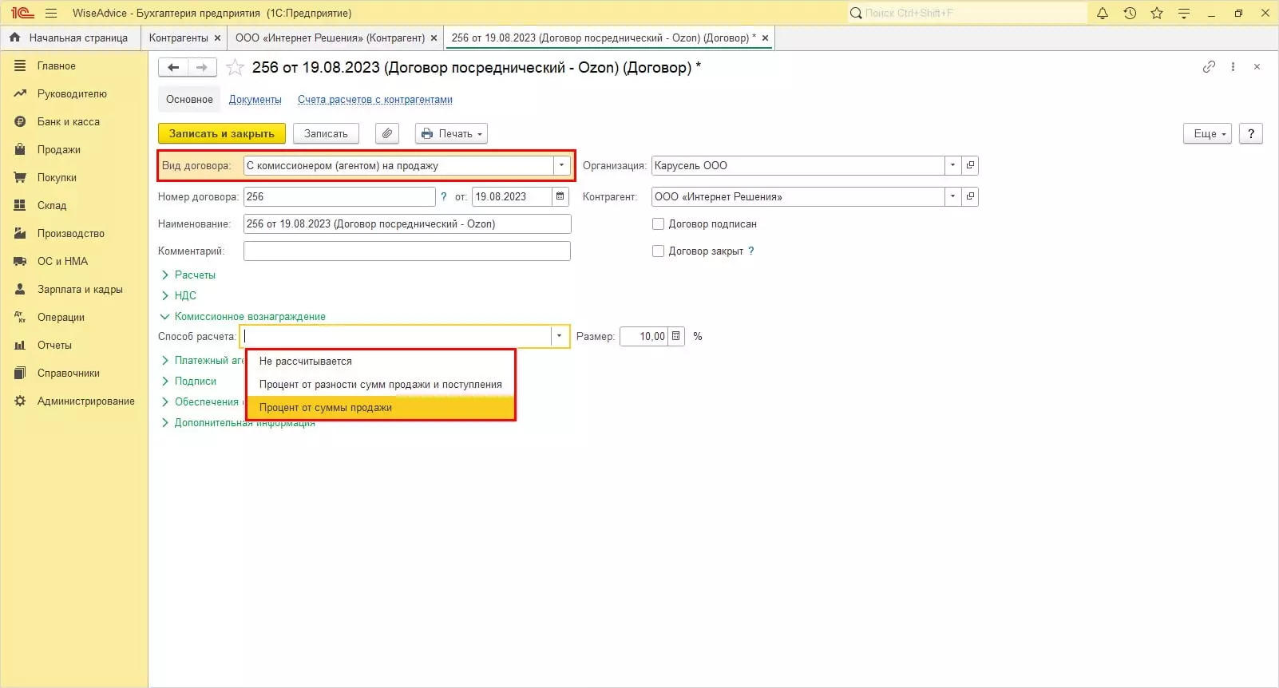Switch to the Контрагенты tab
The width and height of the screenshot is (1279, 688).
[x=179, y=38]
